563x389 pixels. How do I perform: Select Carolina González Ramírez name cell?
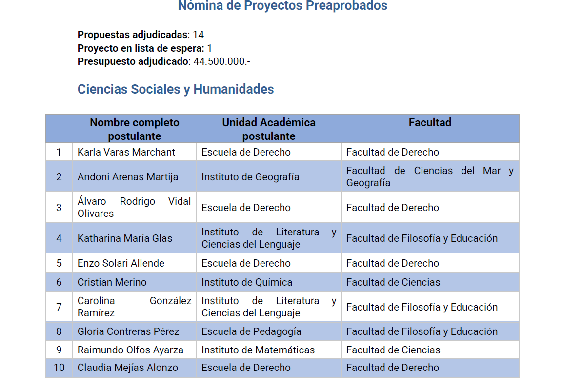click(134, 307)
